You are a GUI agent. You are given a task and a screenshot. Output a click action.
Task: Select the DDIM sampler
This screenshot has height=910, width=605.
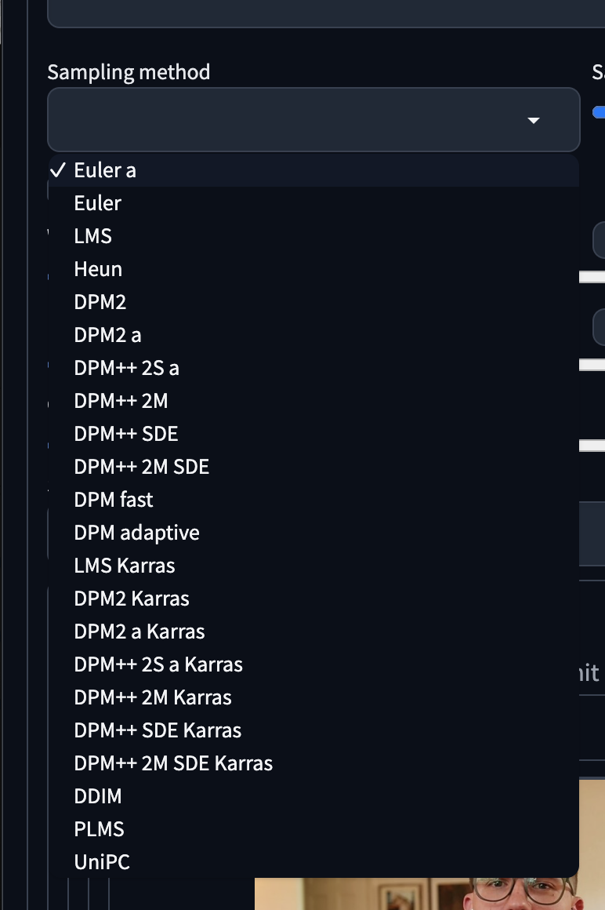click(x=97, y=795)
